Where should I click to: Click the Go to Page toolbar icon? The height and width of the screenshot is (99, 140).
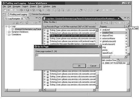click(128, 23)
